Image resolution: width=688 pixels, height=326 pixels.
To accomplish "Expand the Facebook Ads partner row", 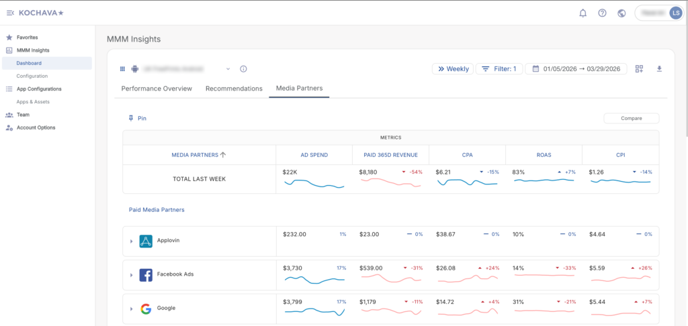I will pos(132,275).
